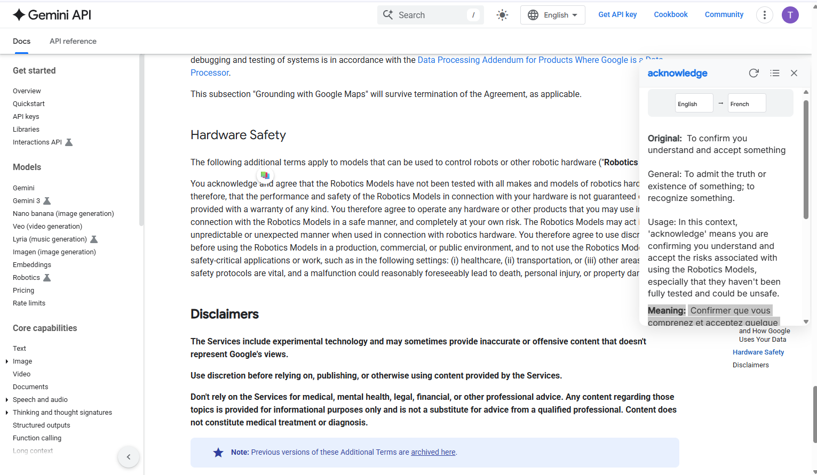
Task: Refresh the acknowledge translation popup
Action: (x=753, y=73)
